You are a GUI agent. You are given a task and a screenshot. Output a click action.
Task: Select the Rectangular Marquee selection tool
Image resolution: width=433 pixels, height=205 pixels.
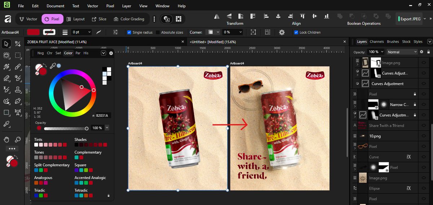point(18,56)
